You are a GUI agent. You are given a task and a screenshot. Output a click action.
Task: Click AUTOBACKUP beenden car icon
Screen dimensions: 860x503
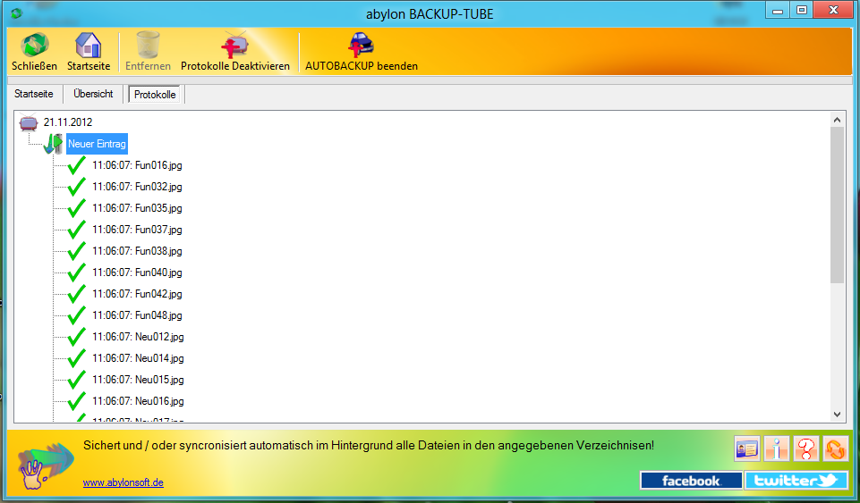tap(361, 45)
